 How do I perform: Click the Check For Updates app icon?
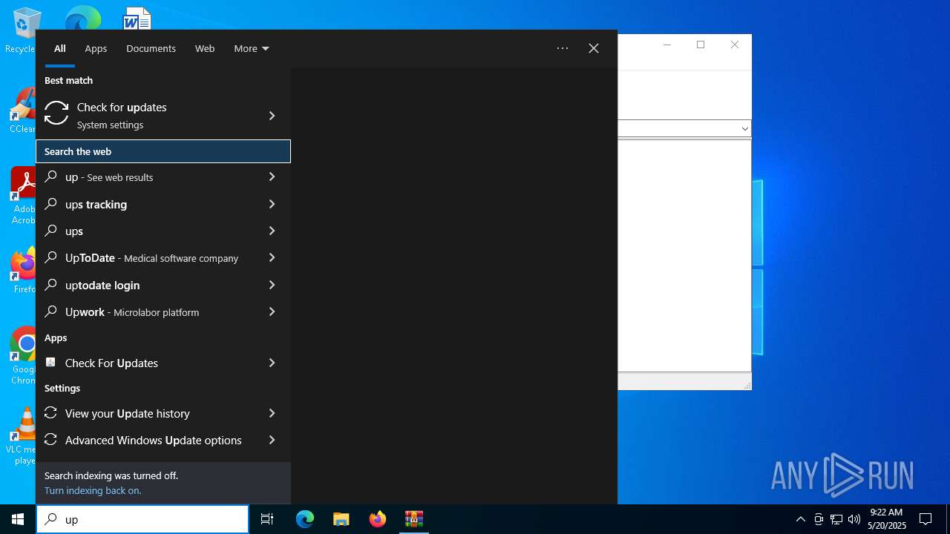click(x=50, y=362)
